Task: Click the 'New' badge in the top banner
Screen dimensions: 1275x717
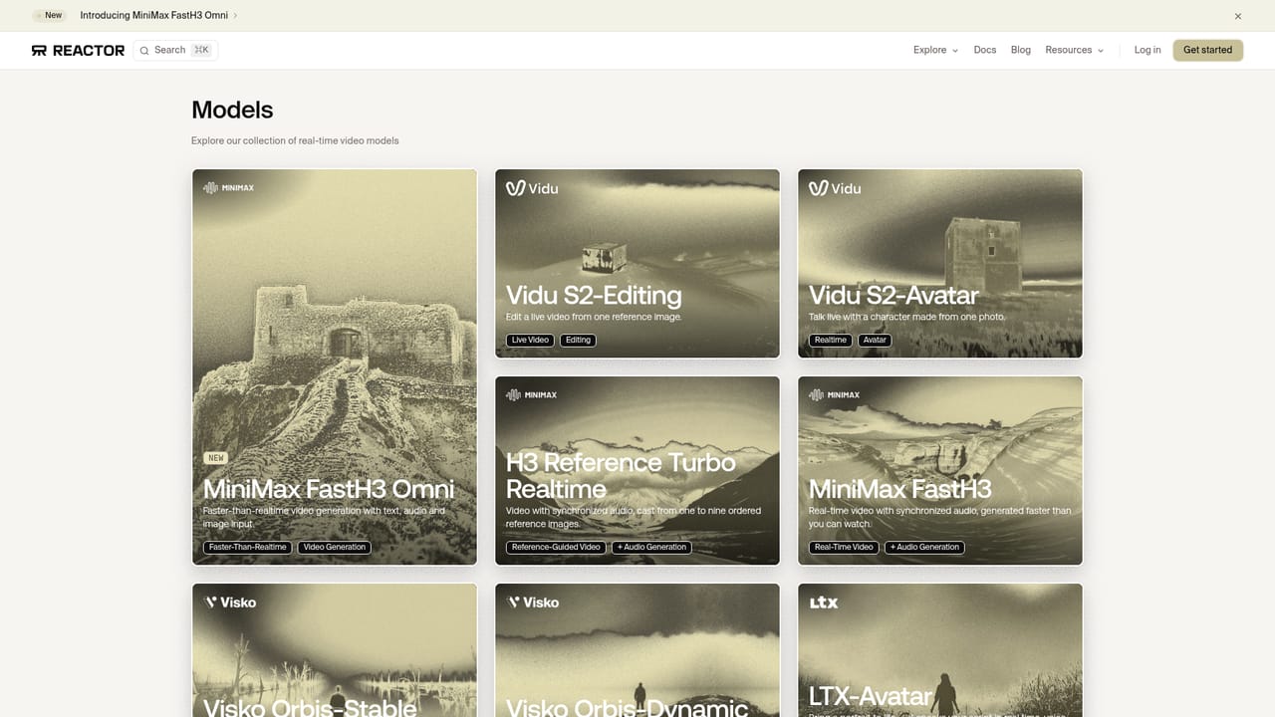Action: click(x=50, y=16)
